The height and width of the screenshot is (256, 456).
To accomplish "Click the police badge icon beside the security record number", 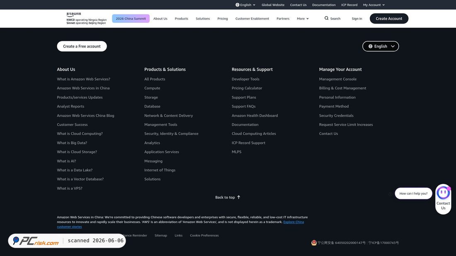I will pyautogui.click(x=314, y=243).
